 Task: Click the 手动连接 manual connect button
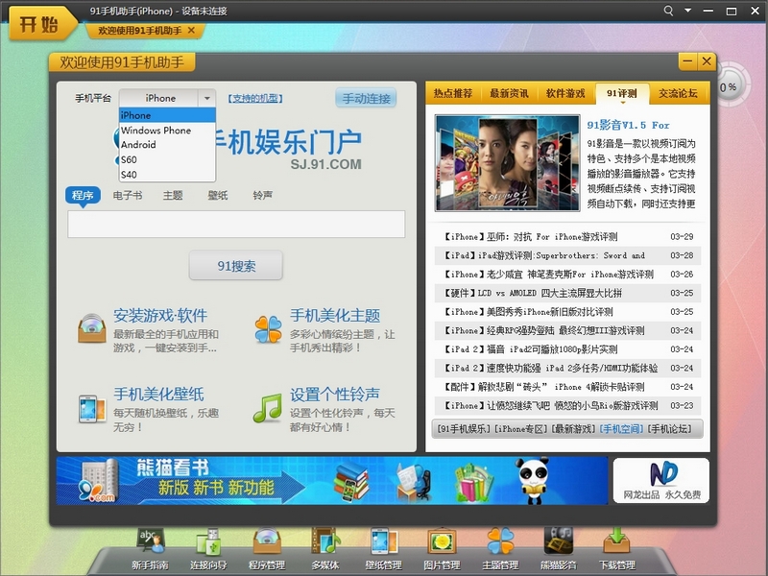[x=366, y=98]
